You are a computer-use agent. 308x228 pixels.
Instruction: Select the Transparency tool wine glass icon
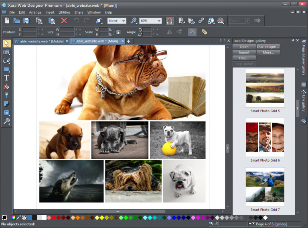click(x=6, y=95)
